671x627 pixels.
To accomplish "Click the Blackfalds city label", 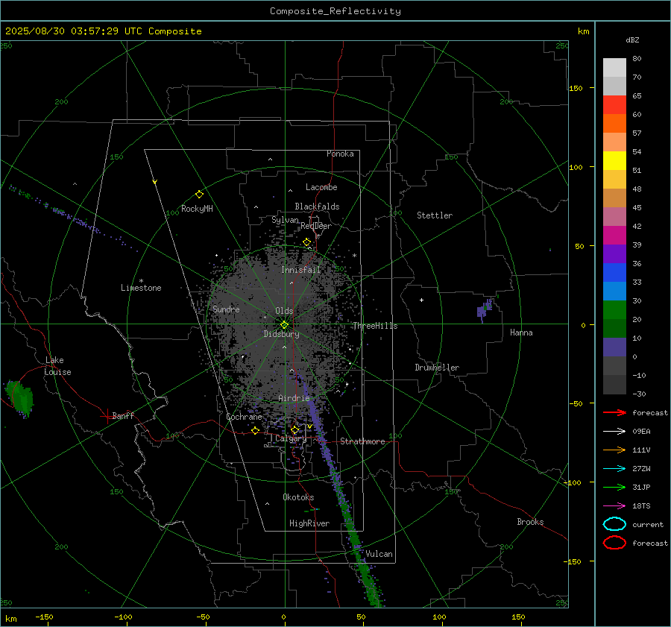I will (317, 207).
